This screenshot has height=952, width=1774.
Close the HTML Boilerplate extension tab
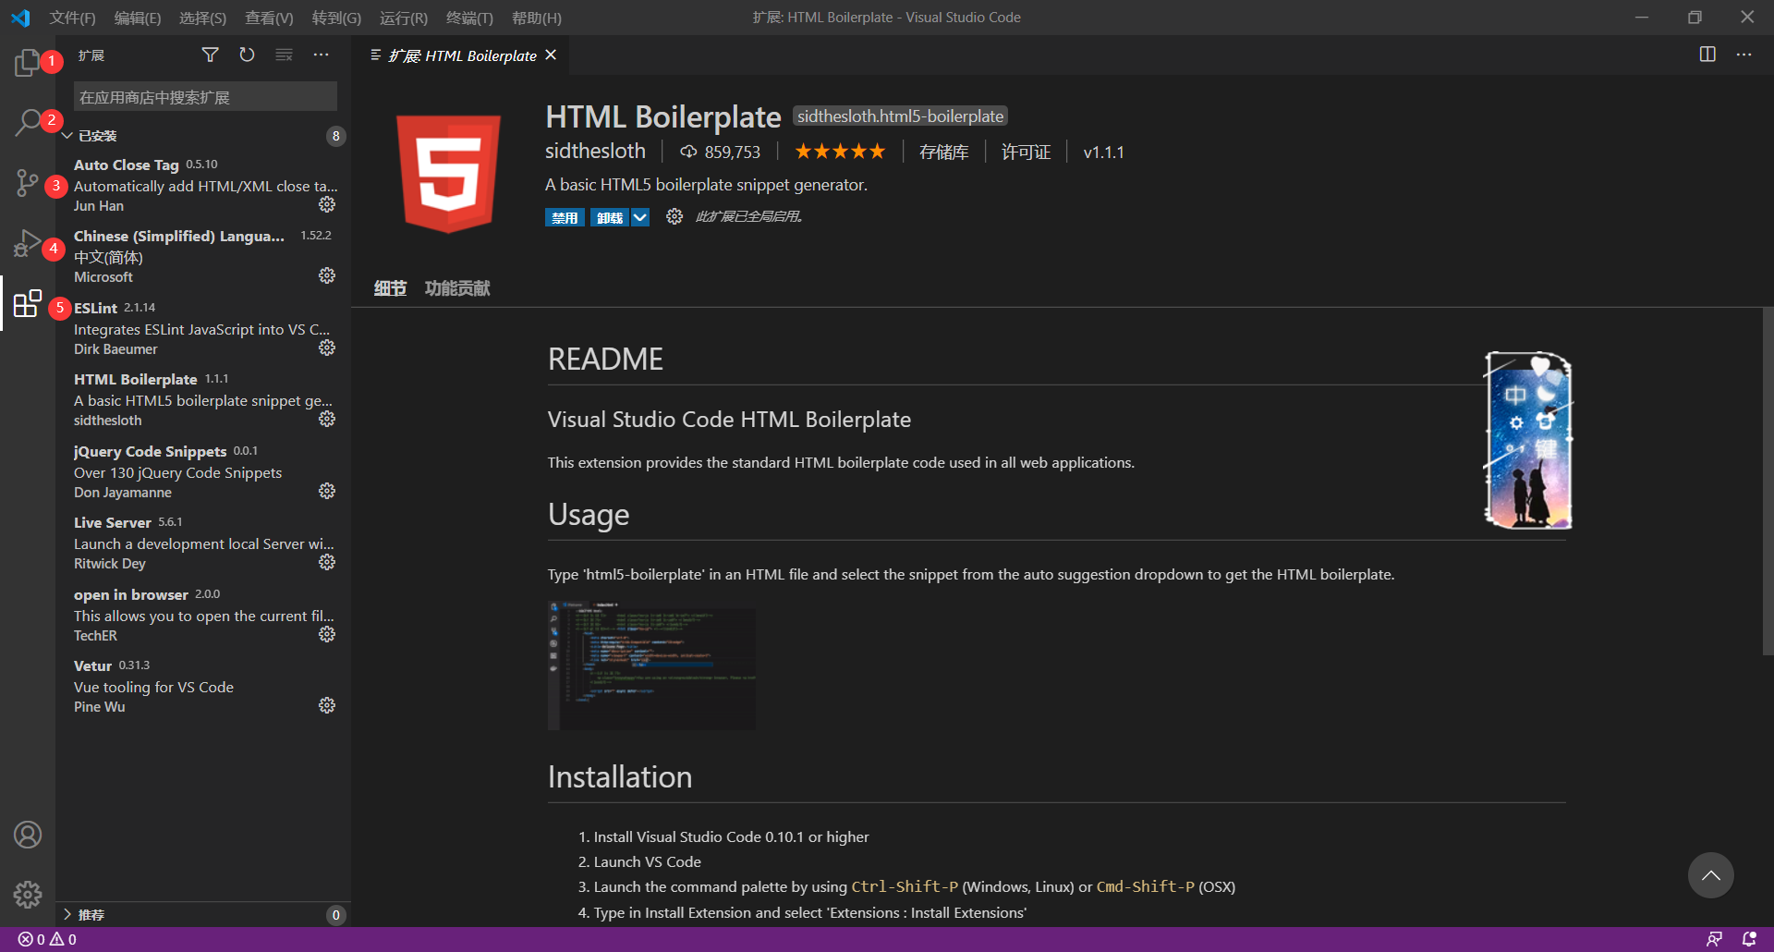coord(551,55)
